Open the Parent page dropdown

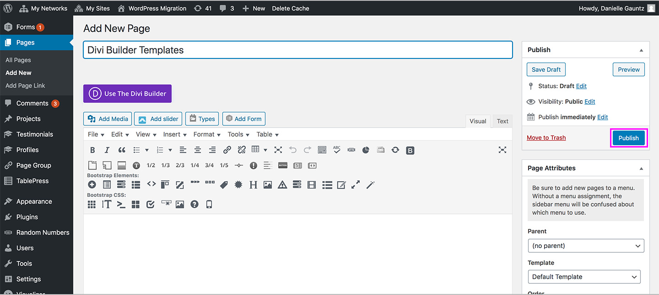click(586, 246)
